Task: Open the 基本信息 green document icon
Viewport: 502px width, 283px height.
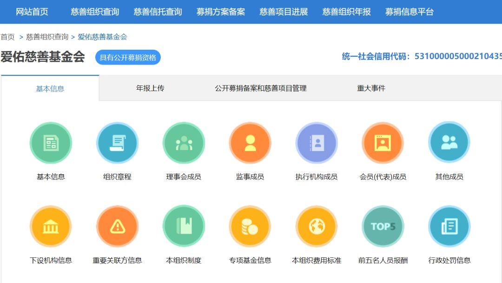Action: 51,143
